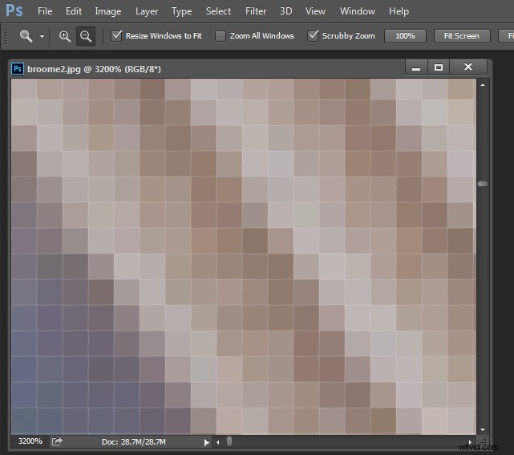Click the Fit Screen button
Screen dimensions: 514x455
(x=462, y=36)
